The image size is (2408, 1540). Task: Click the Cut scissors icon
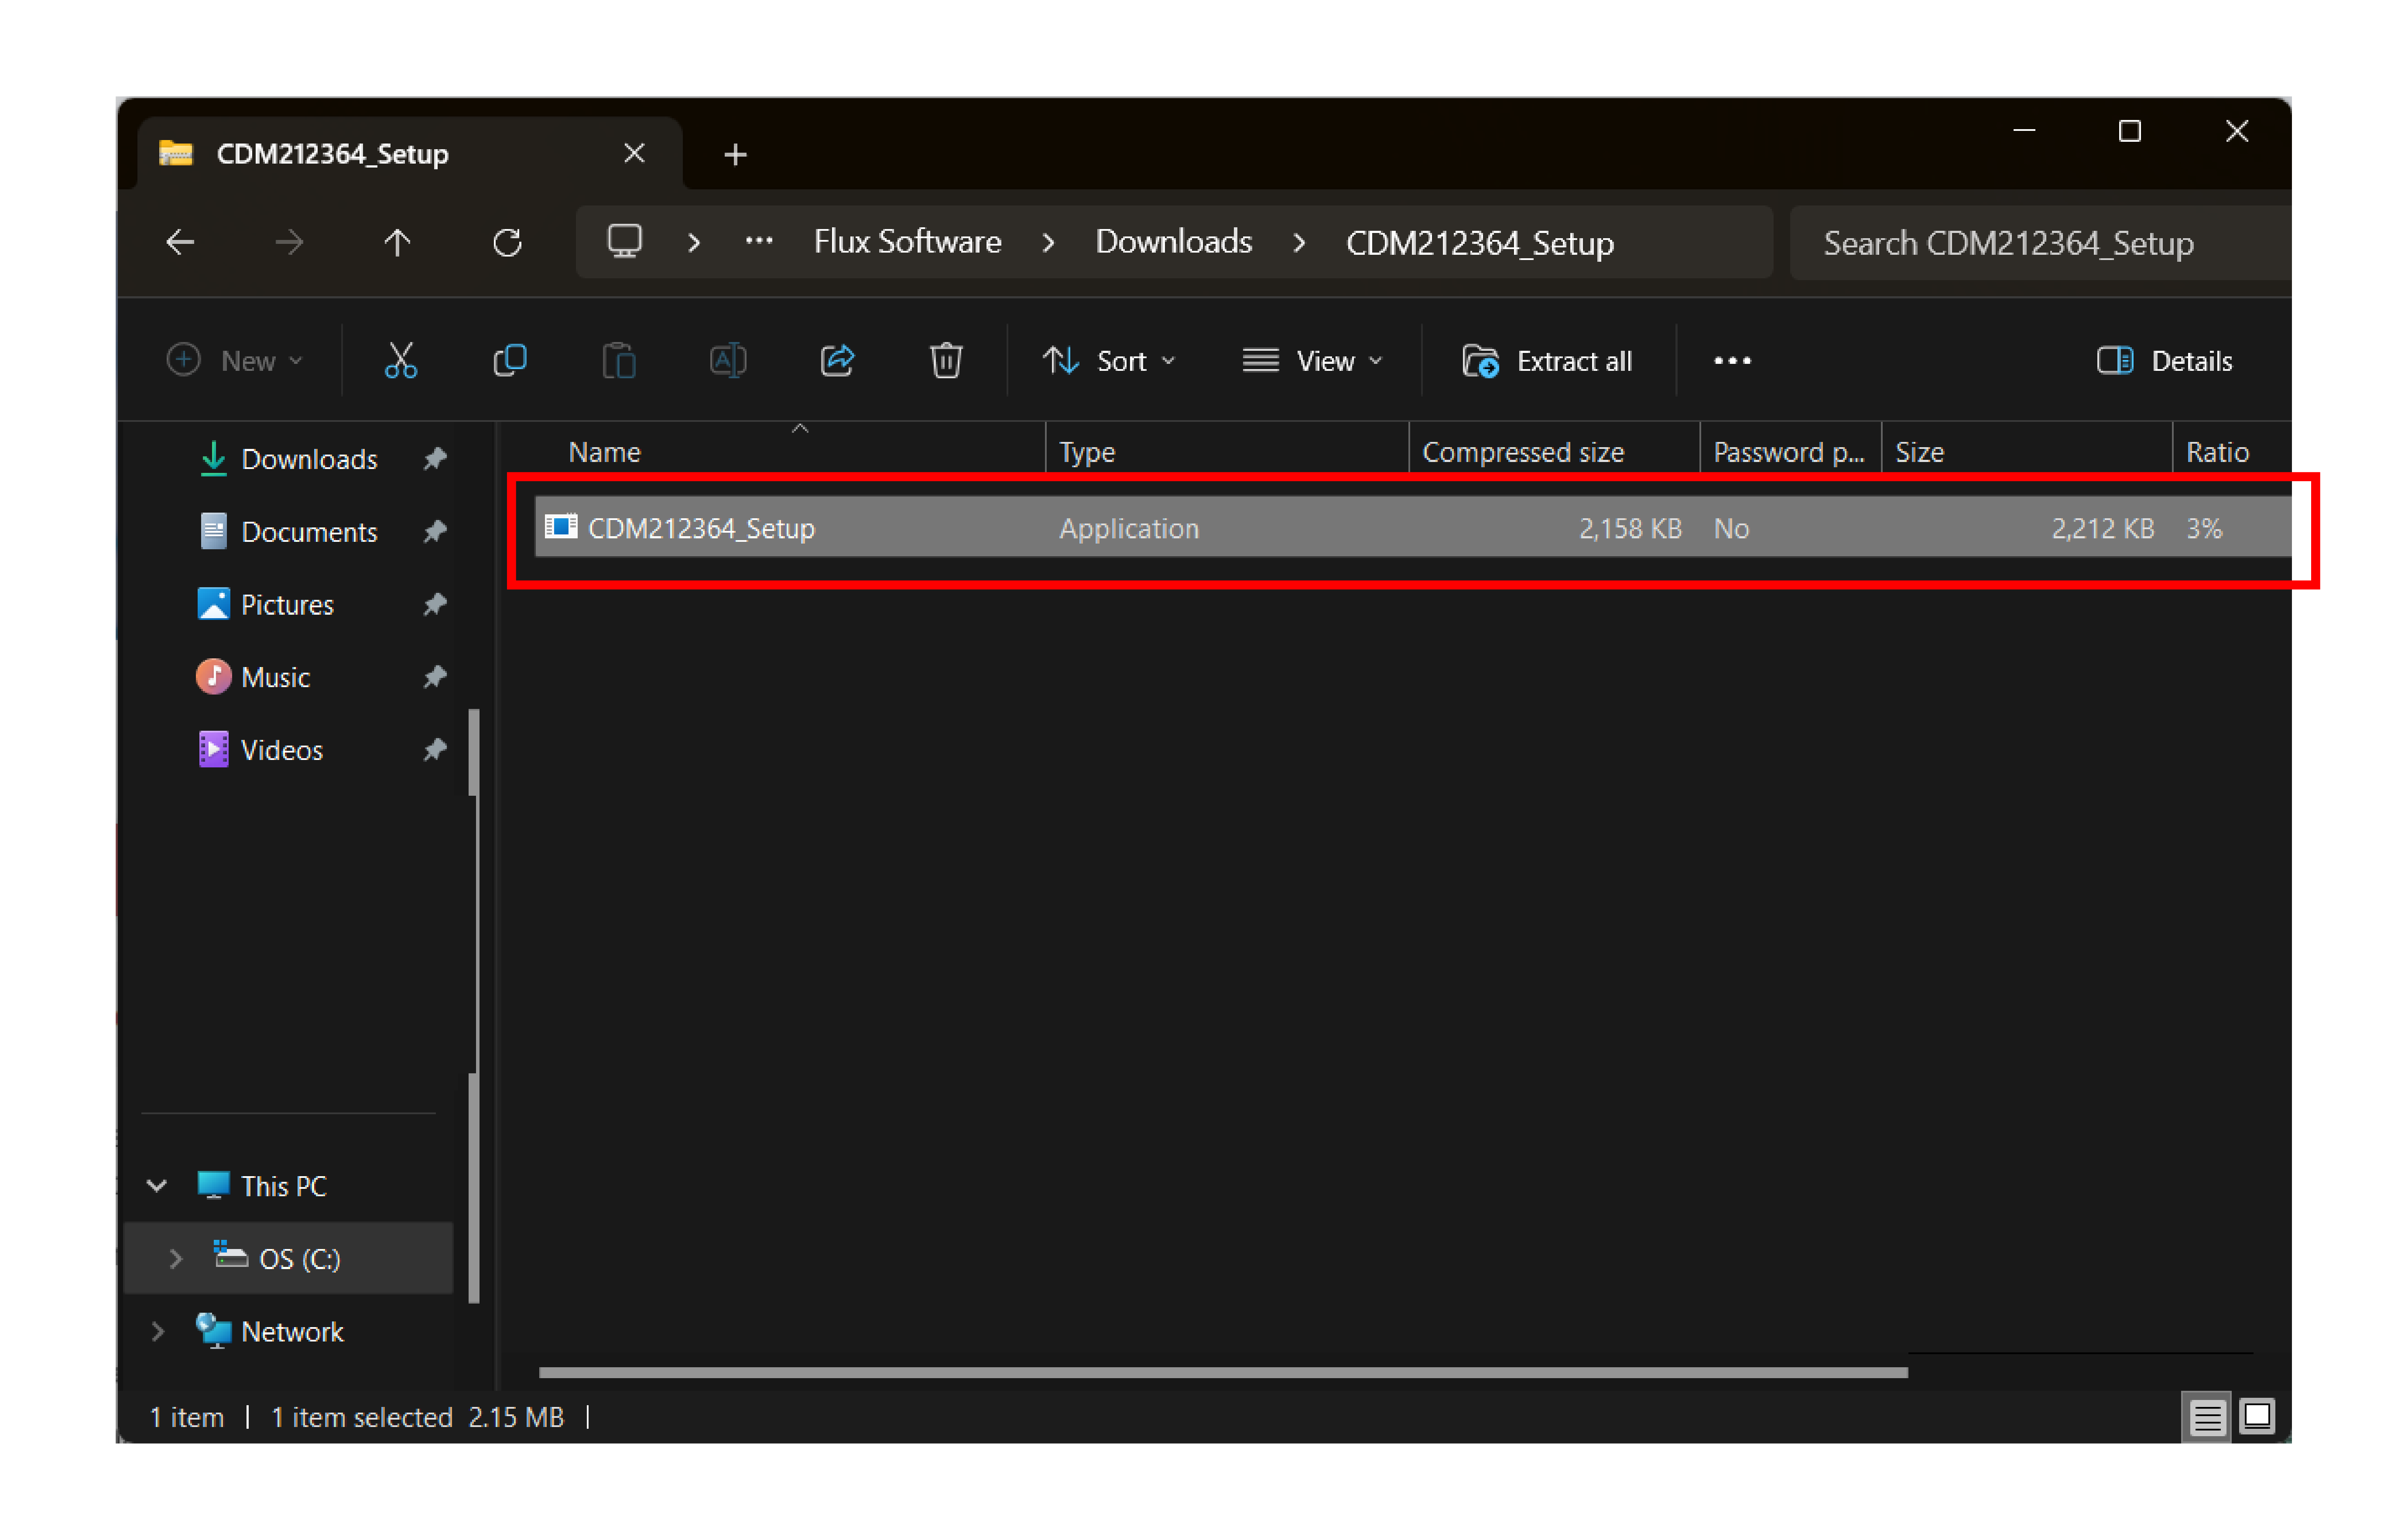coord(401,361)
